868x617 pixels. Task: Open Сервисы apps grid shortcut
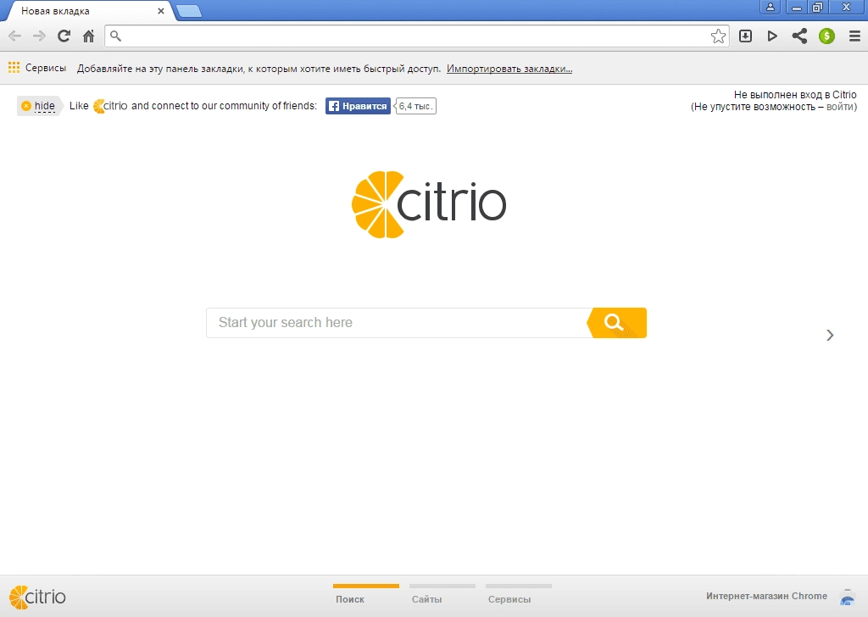pos(37,68)
